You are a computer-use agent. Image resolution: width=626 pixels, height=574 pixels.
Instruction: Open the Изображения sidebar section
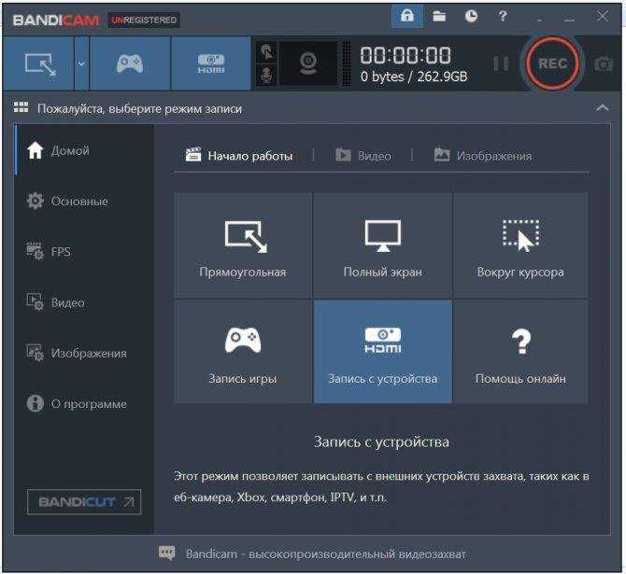[x=84, y=354]
